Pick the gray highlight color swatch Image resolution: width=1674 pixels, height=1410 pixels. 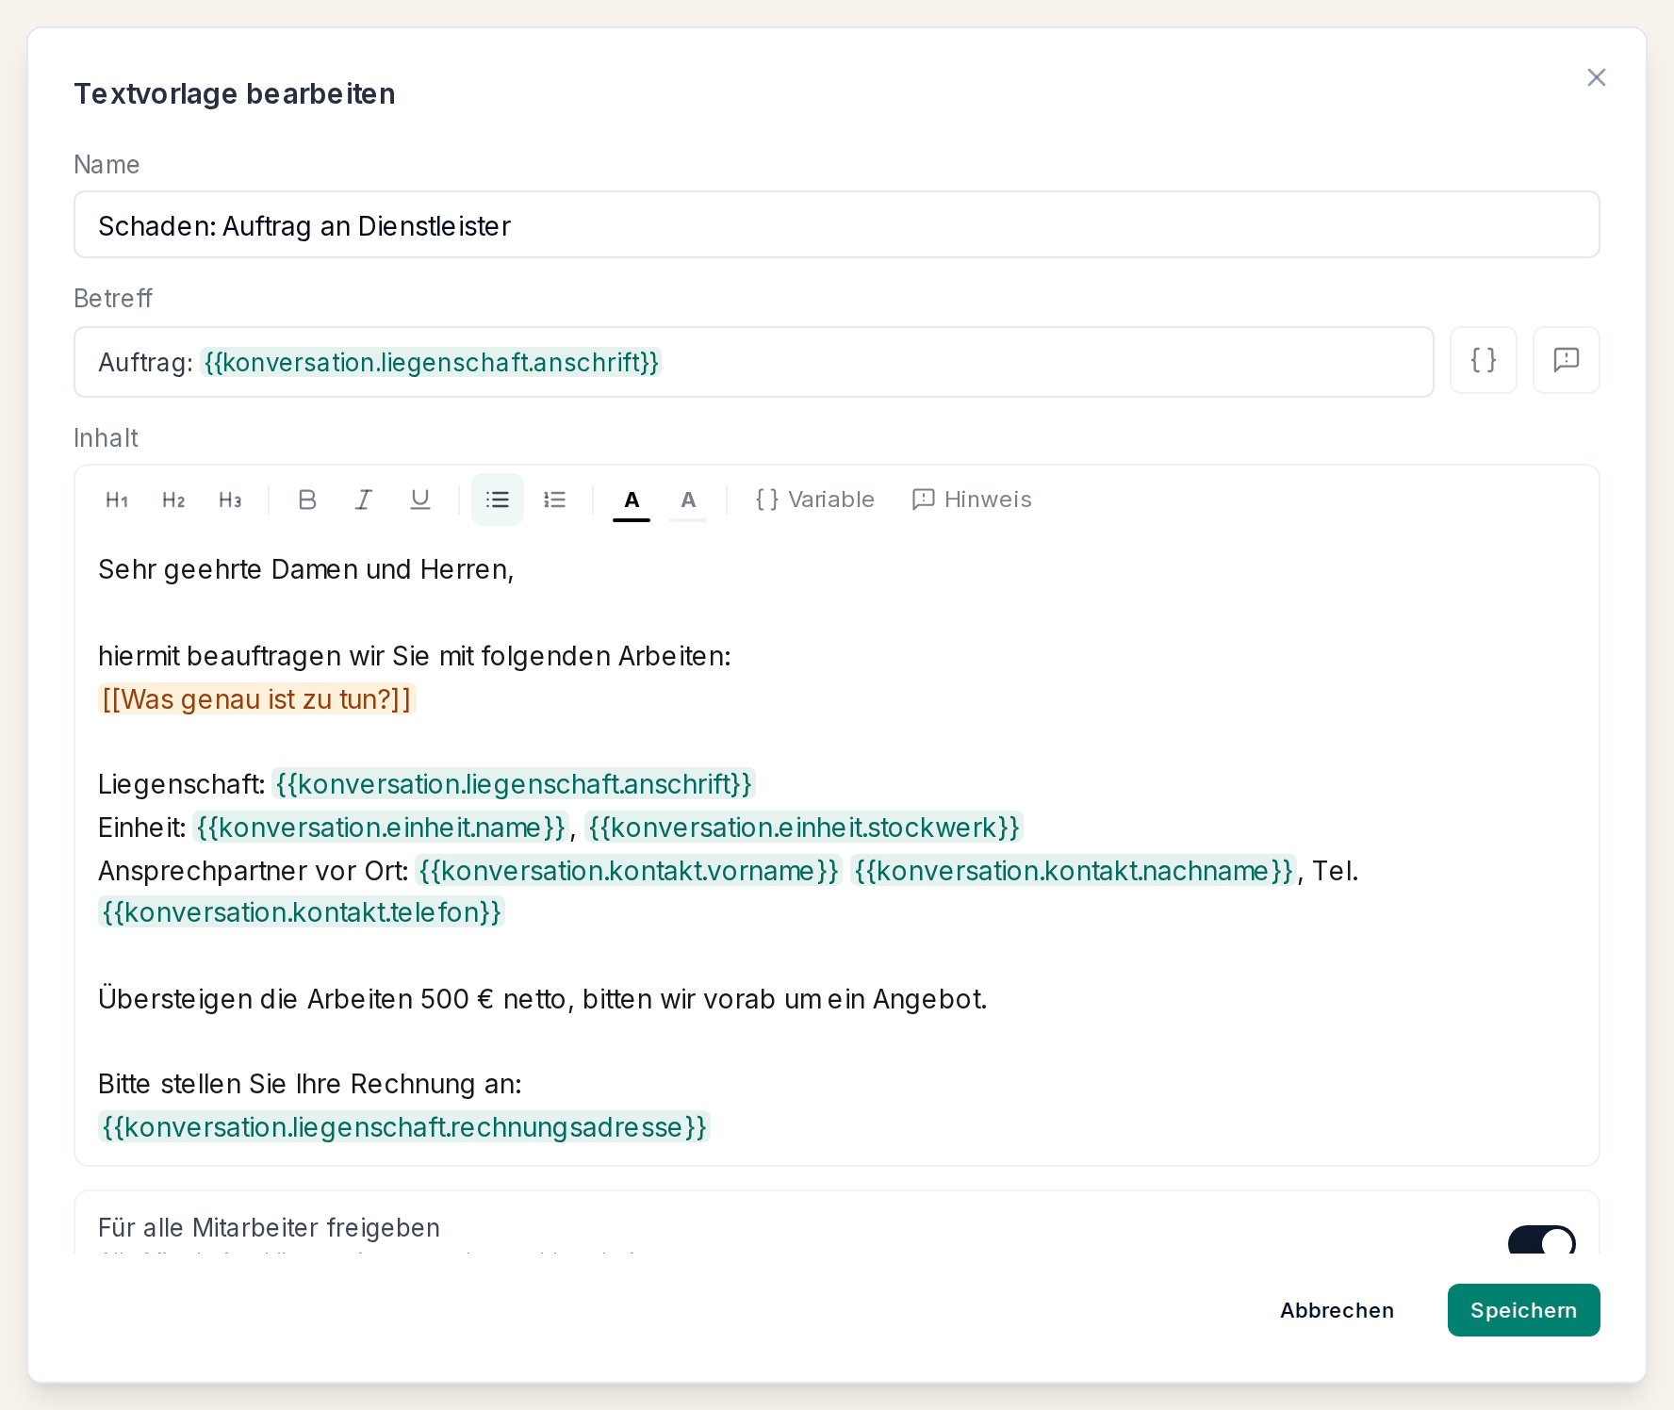click(688, 500)
